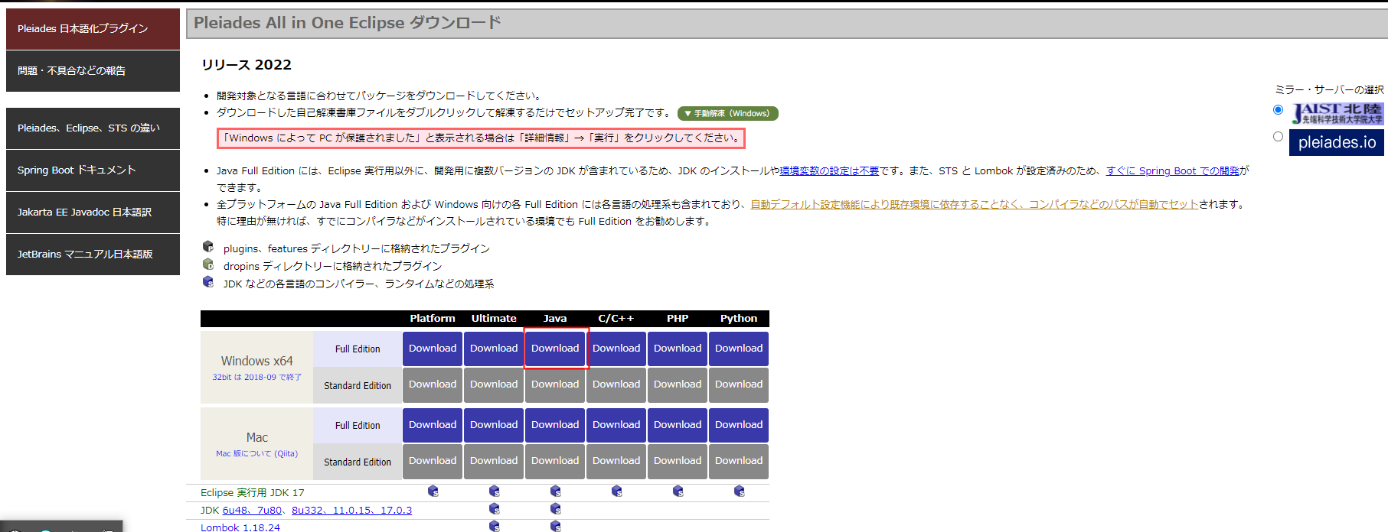Viewport: 1388px width, 532px height.
Task: Select the pleiades.io mirror radio button
Action: click(1278, 137)
